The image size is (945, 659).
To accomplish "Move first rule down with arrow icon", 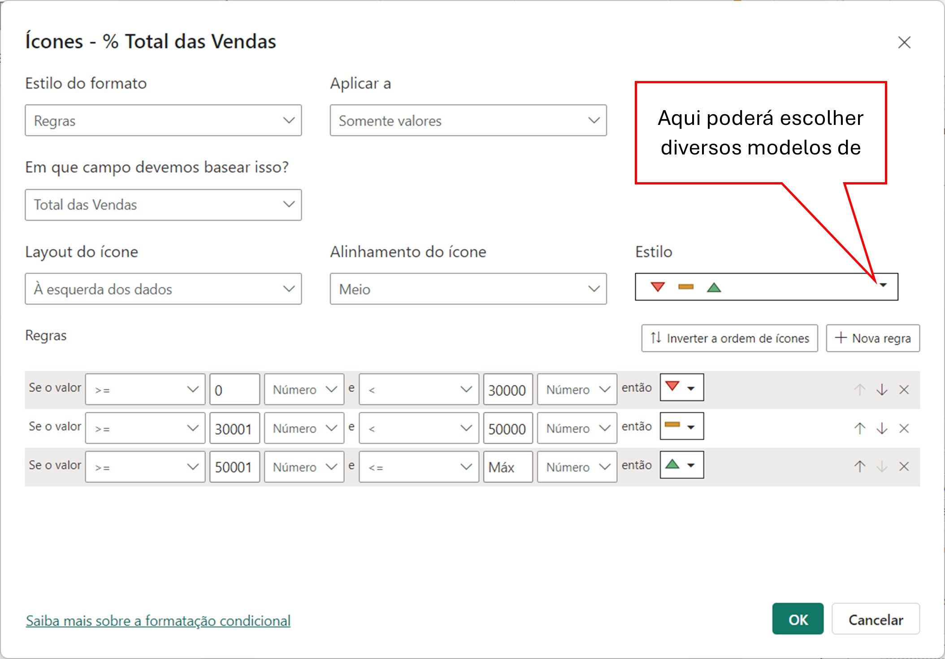I will coord(882,389).
